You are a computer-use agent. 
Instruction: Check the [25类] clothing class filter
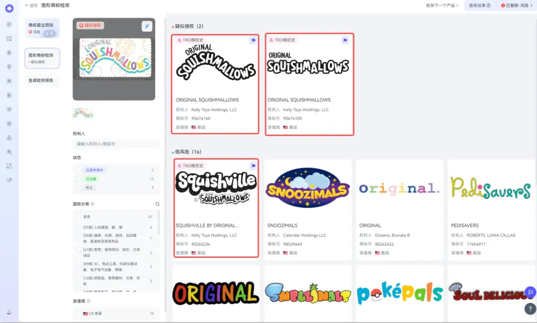(x=79, y=227)
